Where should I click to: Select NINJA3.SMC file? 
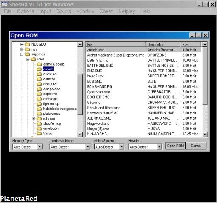click(x=143, y=134)
